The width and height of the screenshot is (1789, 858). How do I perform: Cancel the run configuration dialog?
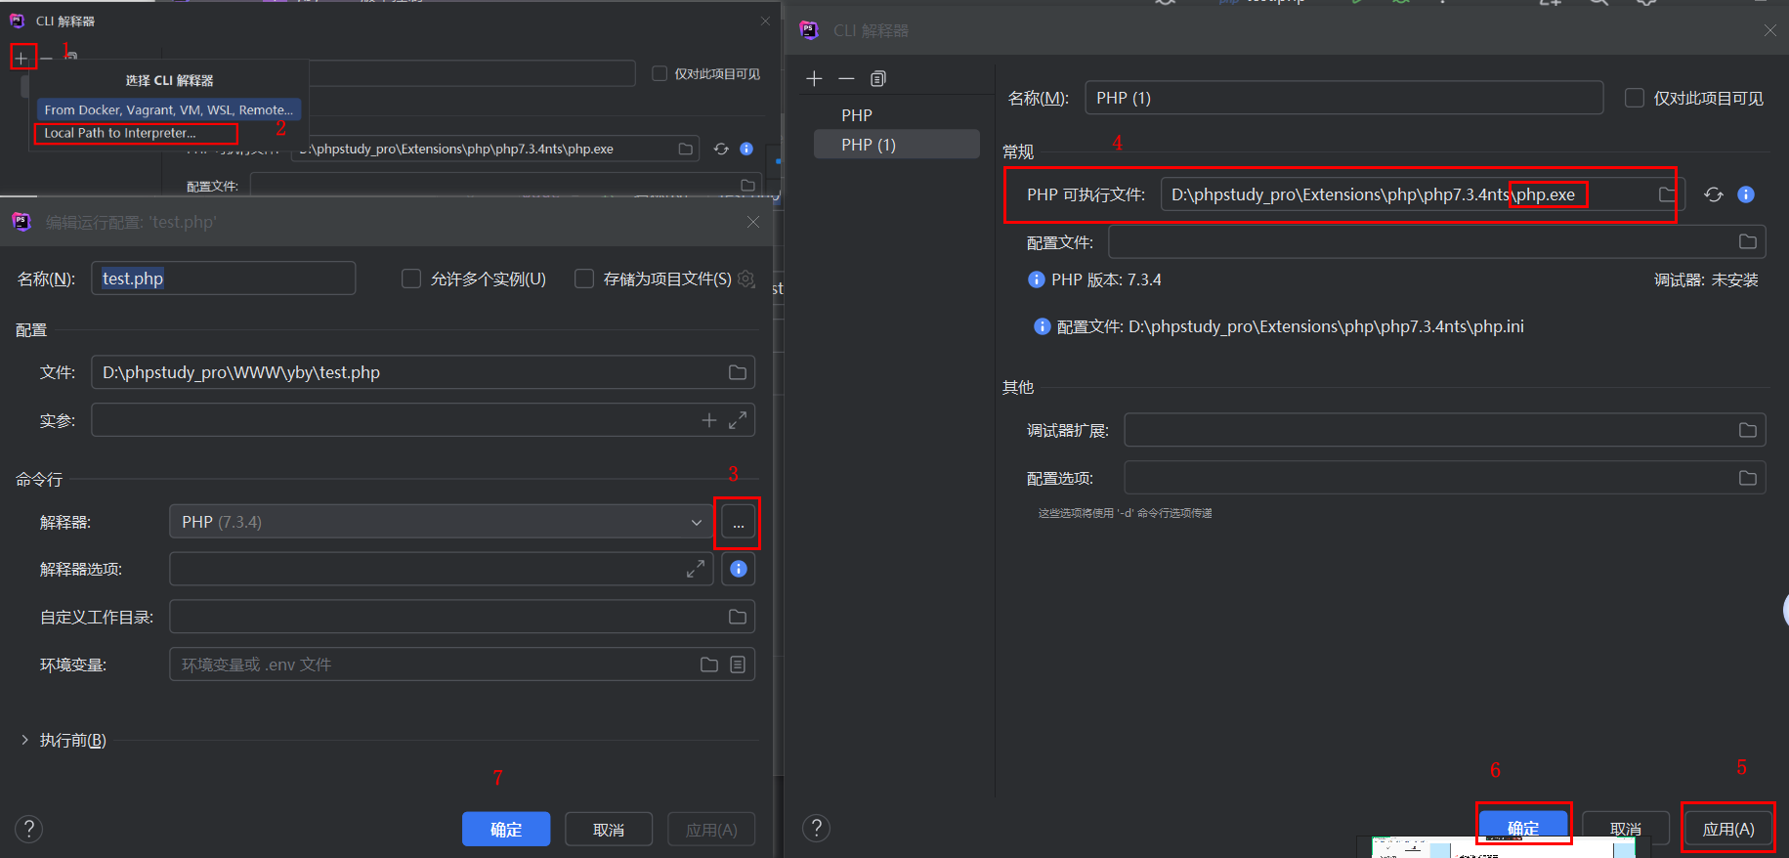click(x=609, y=829)
